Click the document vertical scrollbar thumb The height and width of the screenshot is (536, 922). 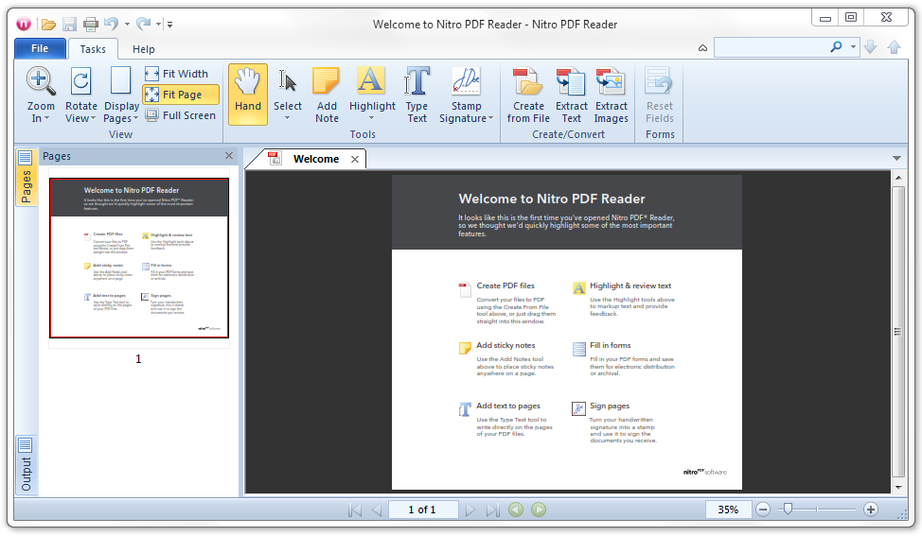898,332
